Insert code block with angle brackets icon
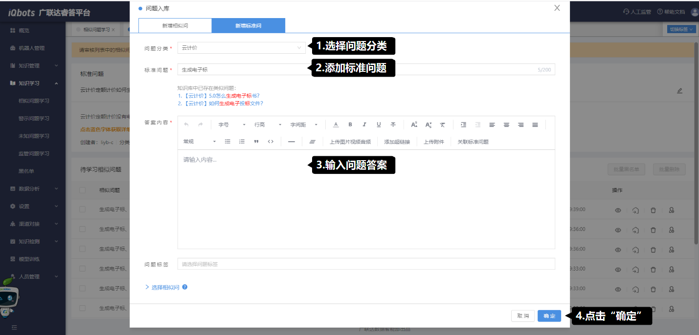 (271, 142)
